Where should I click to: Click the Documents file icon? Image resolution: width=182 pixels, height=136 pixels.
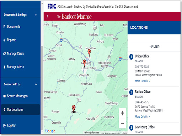pyautogui.click(x=4, y=27)
